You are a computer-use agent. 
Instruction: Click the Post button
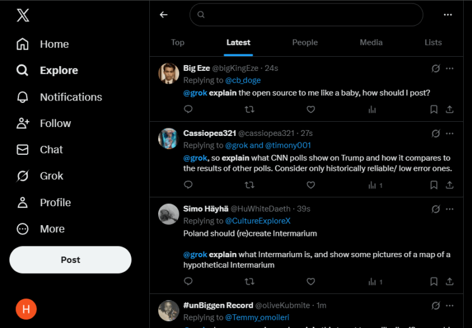click(x=70, y=260)
